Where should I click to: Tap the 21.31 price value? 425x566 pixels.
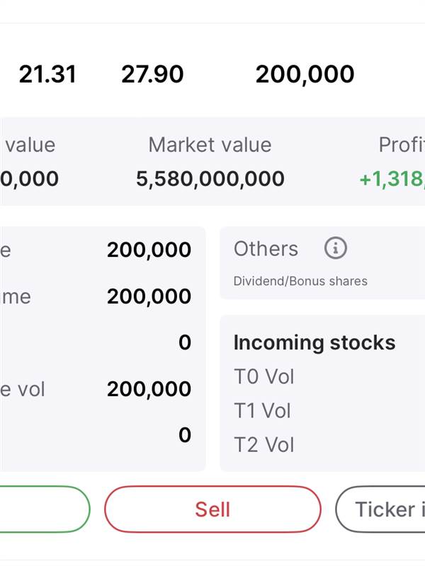pos(47,74)
